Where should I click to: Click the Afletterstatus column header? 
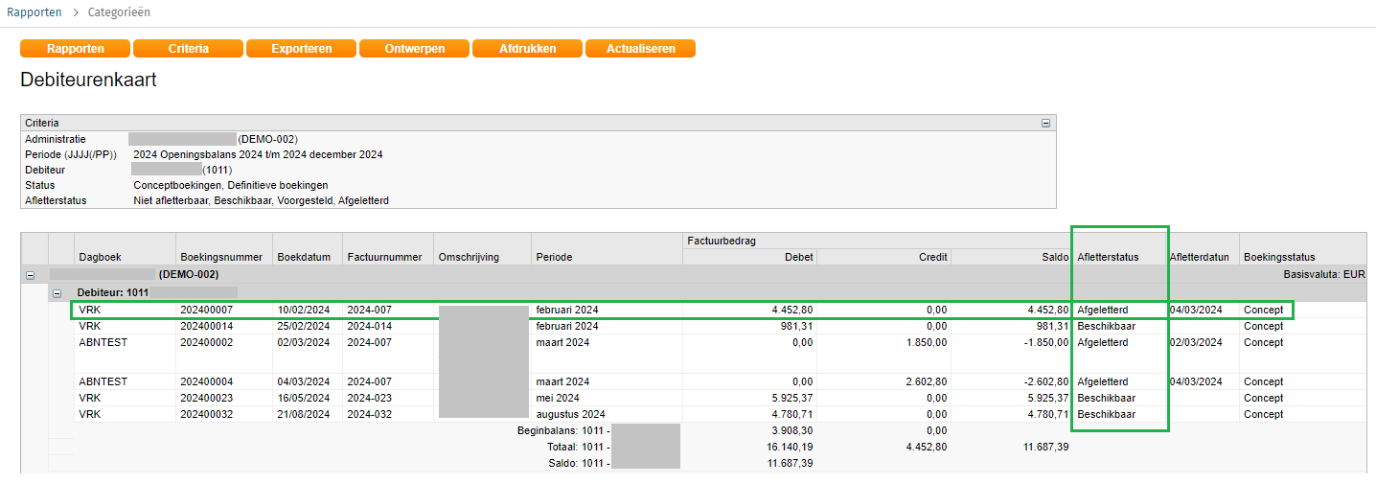1108,257
